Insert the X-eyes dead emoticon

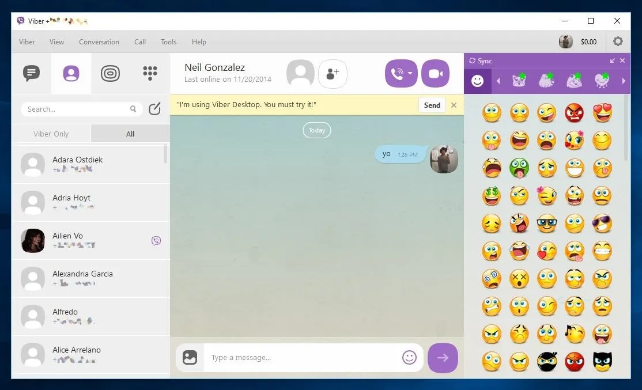[x=519, y=279]
